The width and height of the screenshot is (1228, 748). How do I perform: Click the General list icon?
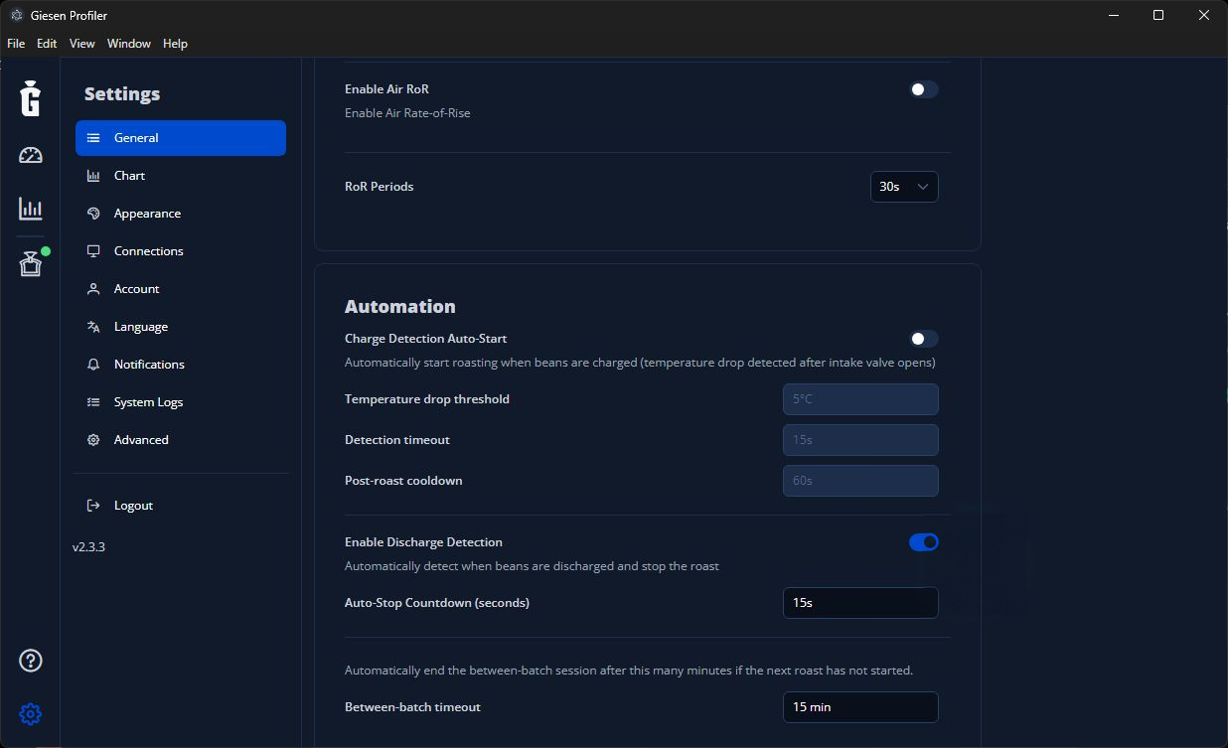(x=93, y=138)
